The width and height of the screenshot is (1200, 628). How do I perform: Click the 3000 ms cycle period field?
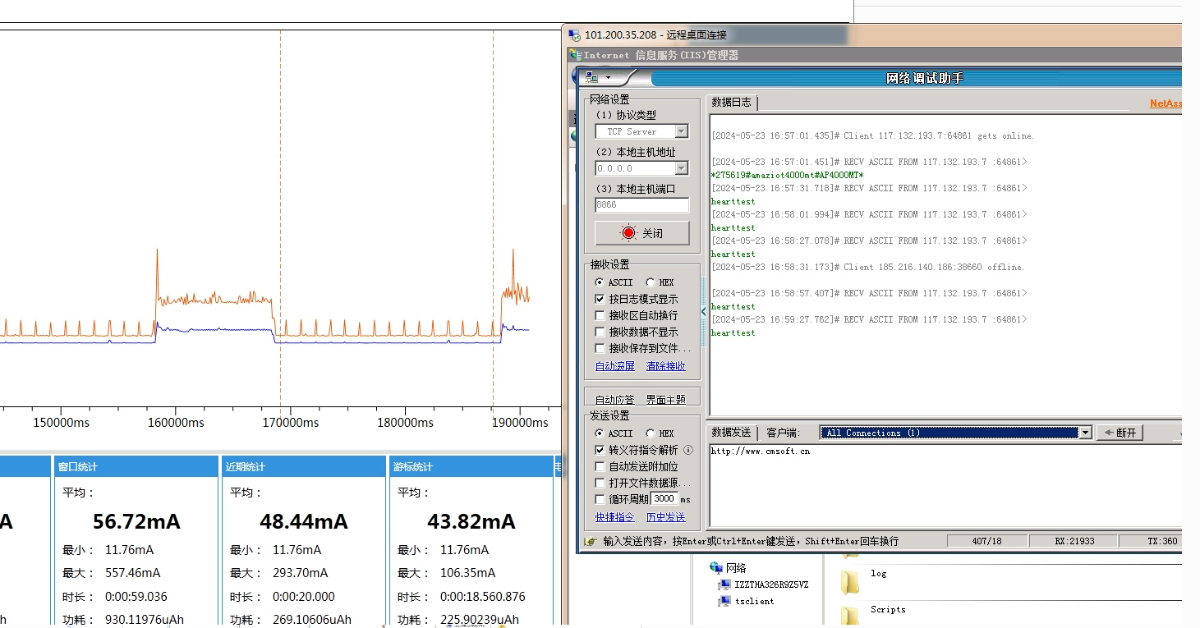click(664, 499)
